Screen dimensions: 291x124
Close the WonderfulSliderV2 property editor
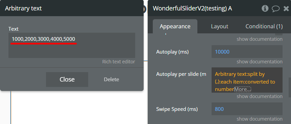[286, 8]
